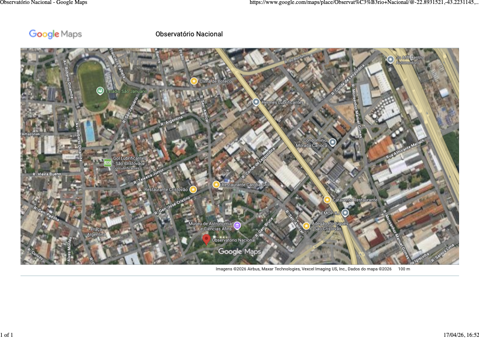Viewport: 479px width, 338px height.
Task: Click the 'Observatório Nacional - Google Maps' header title
Action: coord(44,2)
